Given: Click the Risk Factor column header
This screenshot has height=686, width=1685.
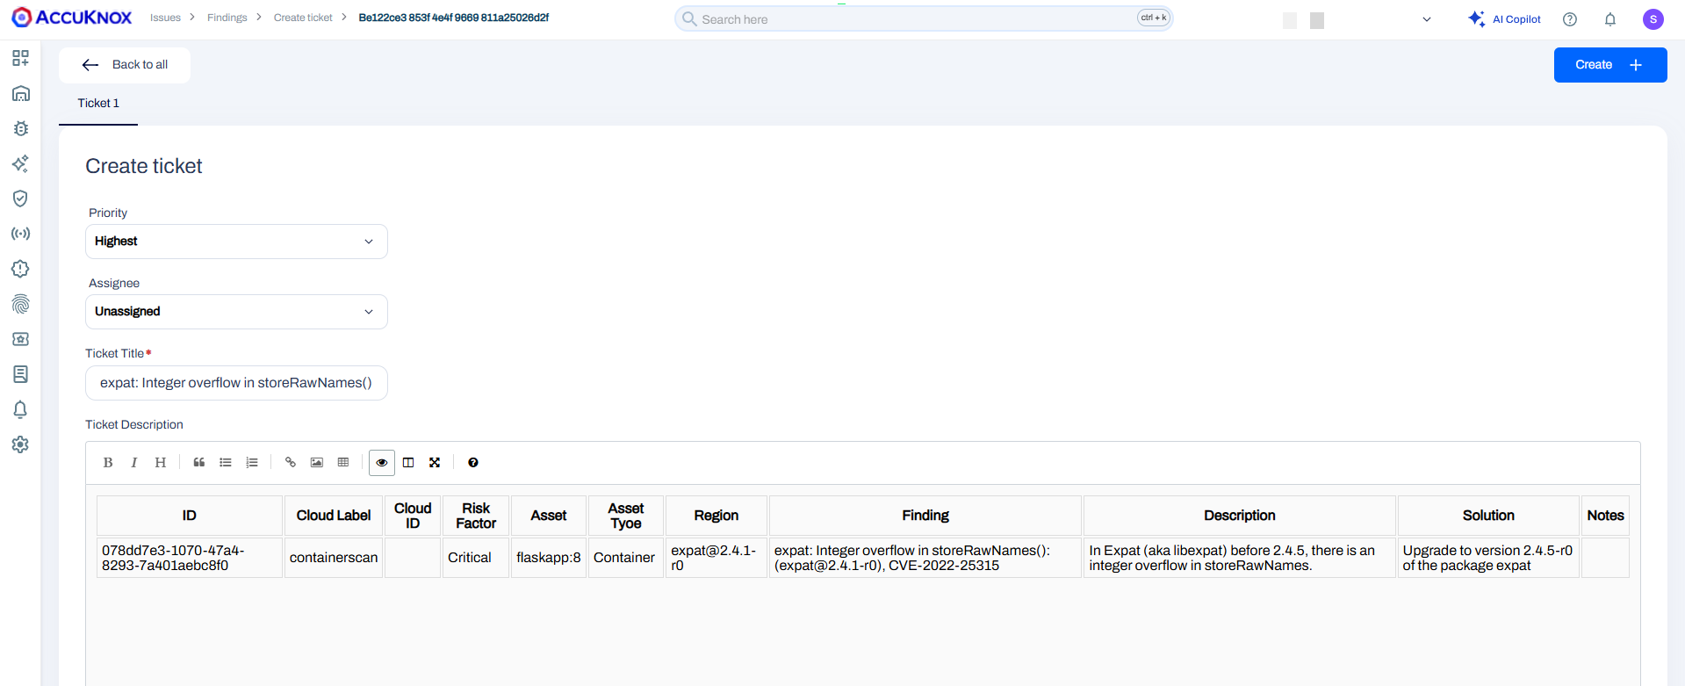Looking at the screenshot, I should (476, 516).
